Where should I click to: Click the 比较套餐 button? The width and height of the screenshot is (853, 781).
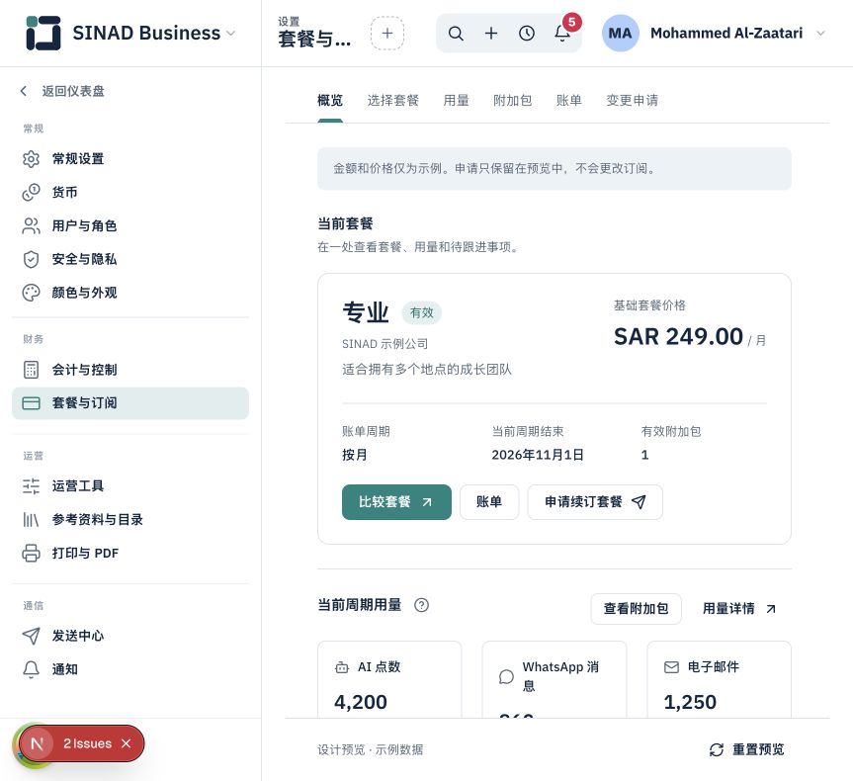click(x=396, y=502)
